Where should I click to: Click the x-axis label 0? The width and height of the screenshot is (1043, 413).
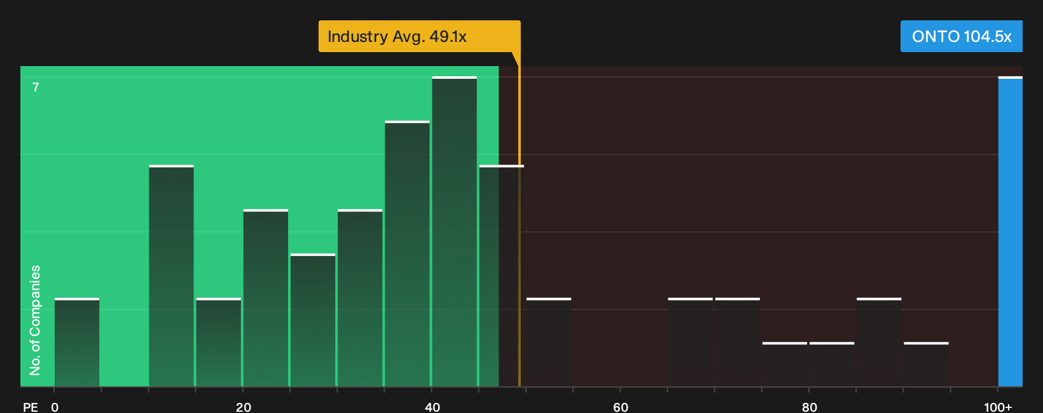pyautogui.click(x=55, y=407)
